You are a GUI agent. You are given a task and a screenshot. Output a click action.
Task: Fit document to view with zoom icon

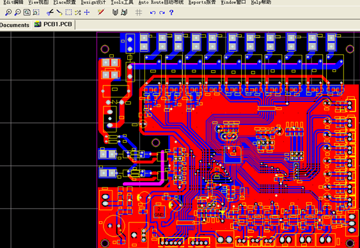point(27,12)
